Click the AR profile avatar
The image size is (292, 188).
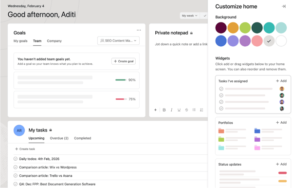(x=19, y=131)
